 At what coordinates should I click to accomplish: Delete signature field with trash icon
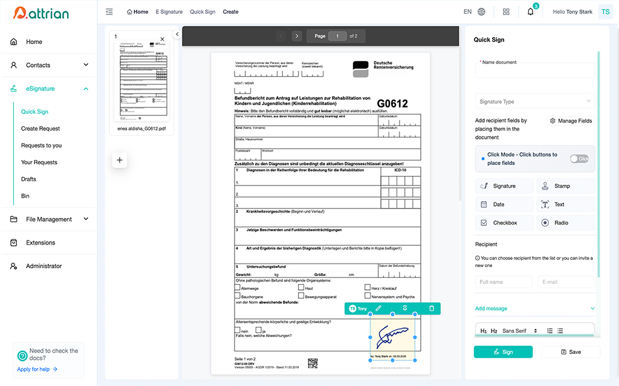coord(432,309)
